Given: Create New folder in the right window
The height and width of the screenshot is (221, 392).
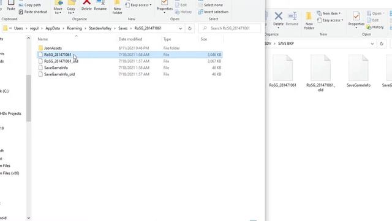Looking at the screenshot, I should pos(309,20).
